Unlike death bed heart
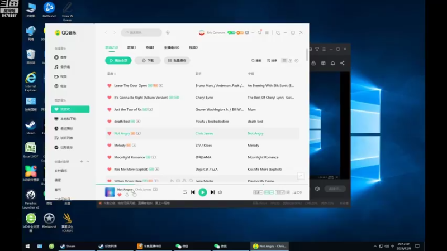 [109, 122]
